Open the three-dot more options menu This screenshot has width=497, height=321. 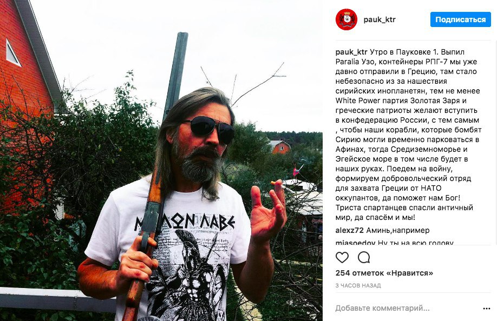[x=487, y=309]
